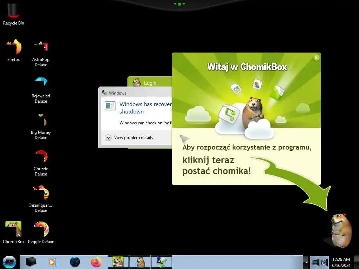Open the black folder taskbar icon
The height and width of the screenshot is (269, 359).
pyautogui.click(x=31, y=262)
